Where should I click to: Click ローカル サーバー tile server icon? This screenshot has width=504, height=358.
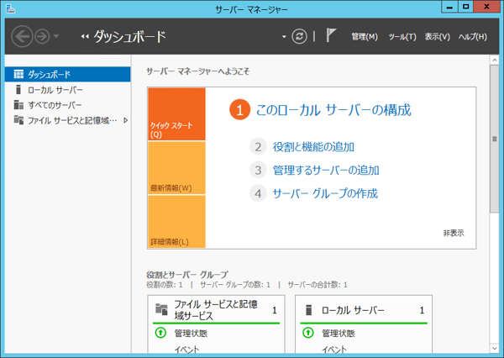click(x=309, y=310)
